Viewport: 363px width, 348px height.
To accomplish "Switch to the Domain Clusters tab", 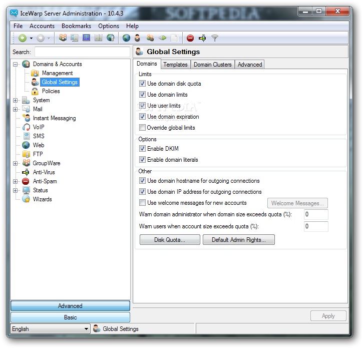I will coord(212,65).
